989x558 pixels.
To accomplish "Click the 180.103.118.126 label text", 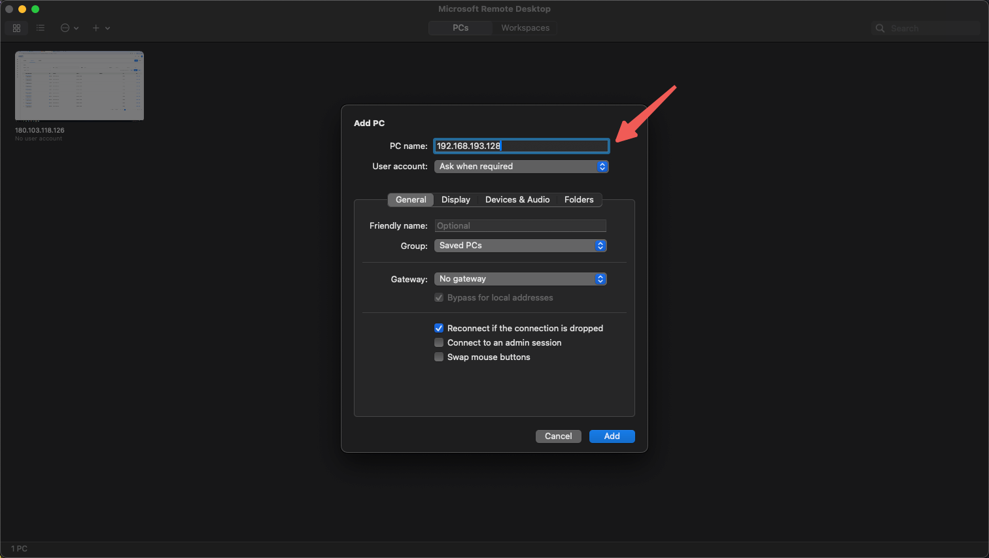I will point(40,131).
